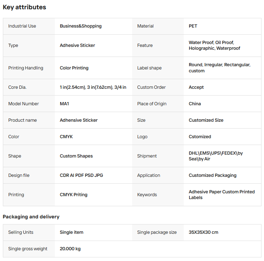Select the PET material value
This screenshot has width=264, height=261.
tap(193, 26)
